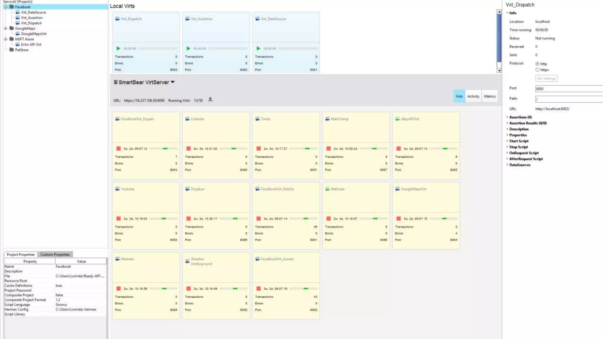
Task: Click the SSL Settings button
Action: (x=546, y=79)
